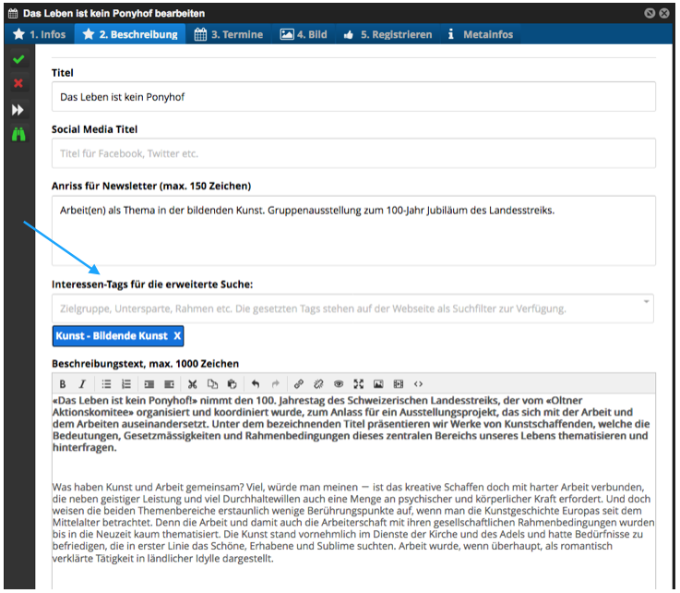Insert a numbered list
Viewport: 680px width, 593px height.
(126, 383)
